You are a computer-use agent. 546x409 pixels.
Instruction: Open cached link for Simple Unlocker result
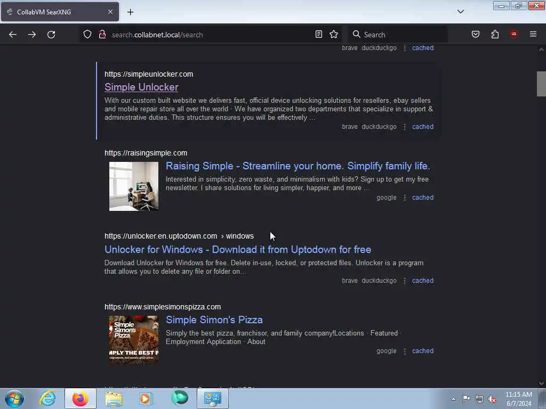tap(423, 127)
